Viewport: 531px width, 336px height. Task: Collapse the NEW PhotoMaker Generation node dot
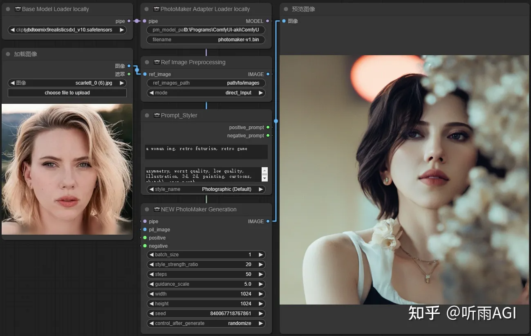pyautogui.click(x=147, y=209)
